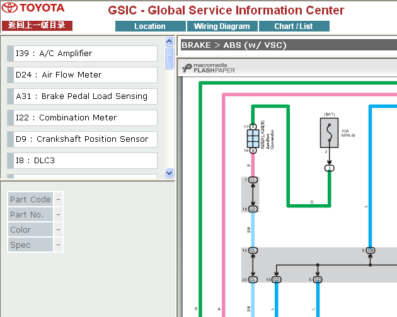Click the red return-to-parent-directory button
The width and height of the screenshot is (397, 317).
(x=37, y=25)
